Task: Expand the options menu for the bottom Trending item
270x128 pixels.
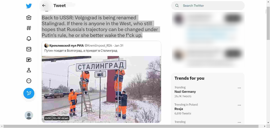Action: [239, 122]
